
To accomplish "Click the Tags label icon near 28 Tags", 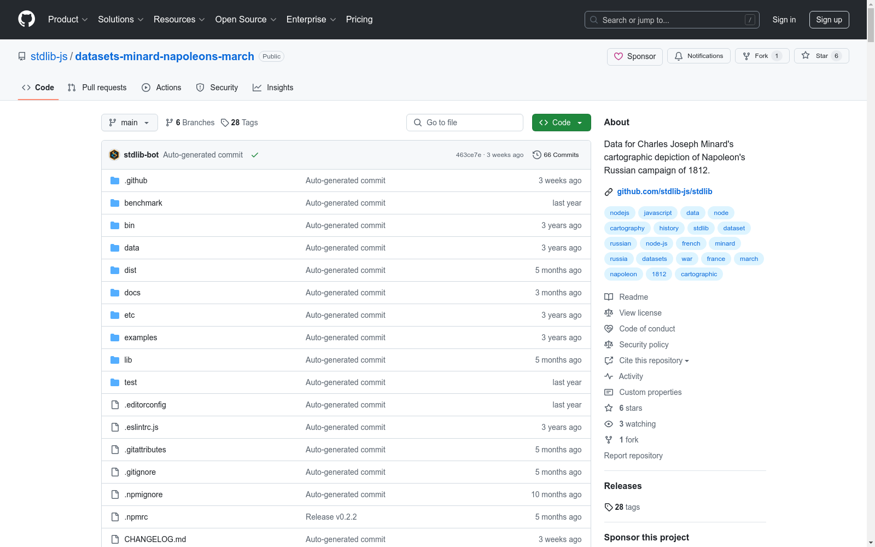I will pos(225,123).
